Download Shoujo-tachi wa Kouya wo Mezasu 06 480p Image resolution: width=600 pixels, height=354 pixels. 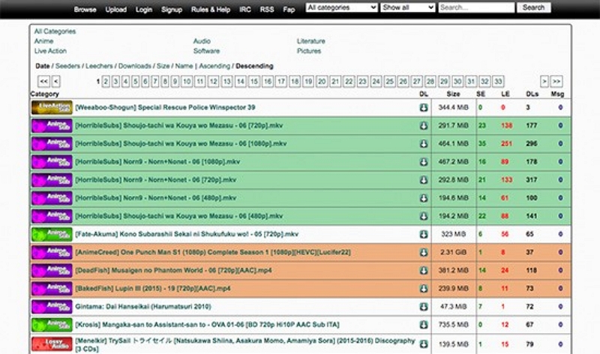click(423, 216)
